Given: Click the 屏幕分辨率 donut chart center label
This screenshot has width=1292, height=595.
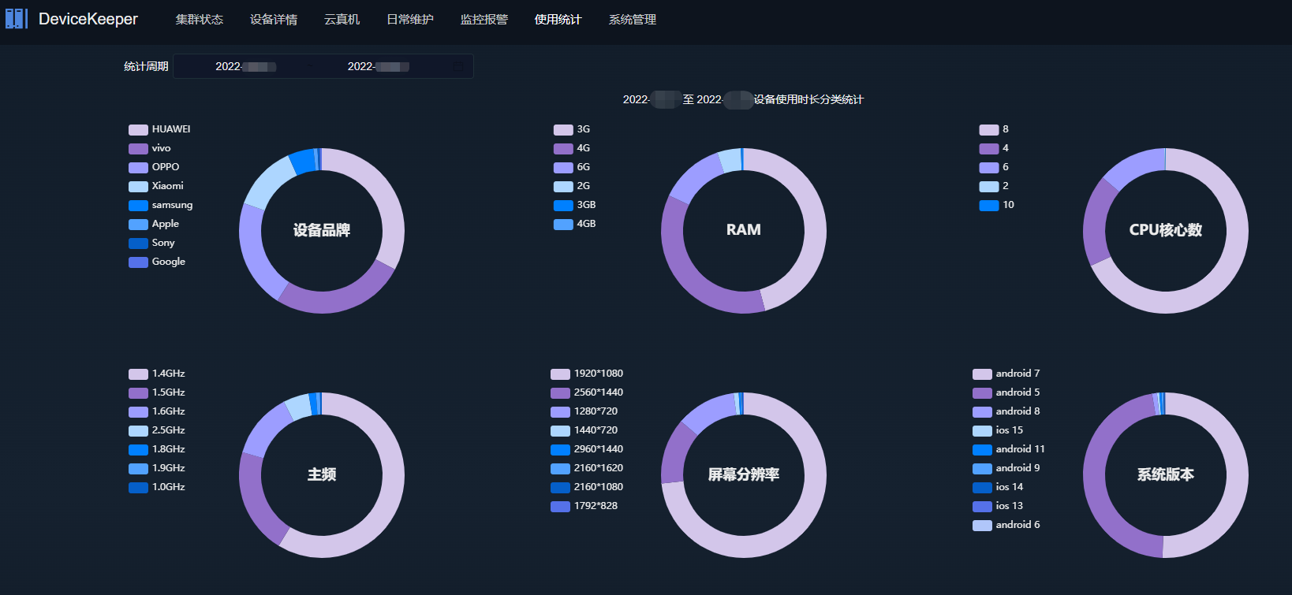Looking at the screenshot, I should click(x=744, y=474).
